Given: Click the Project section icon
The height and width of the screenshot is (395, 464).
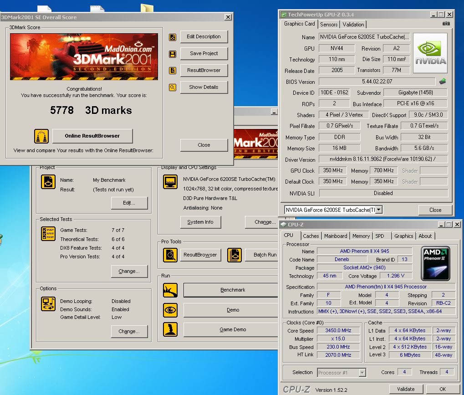Looking at the screenshot, I should point(48,182).
